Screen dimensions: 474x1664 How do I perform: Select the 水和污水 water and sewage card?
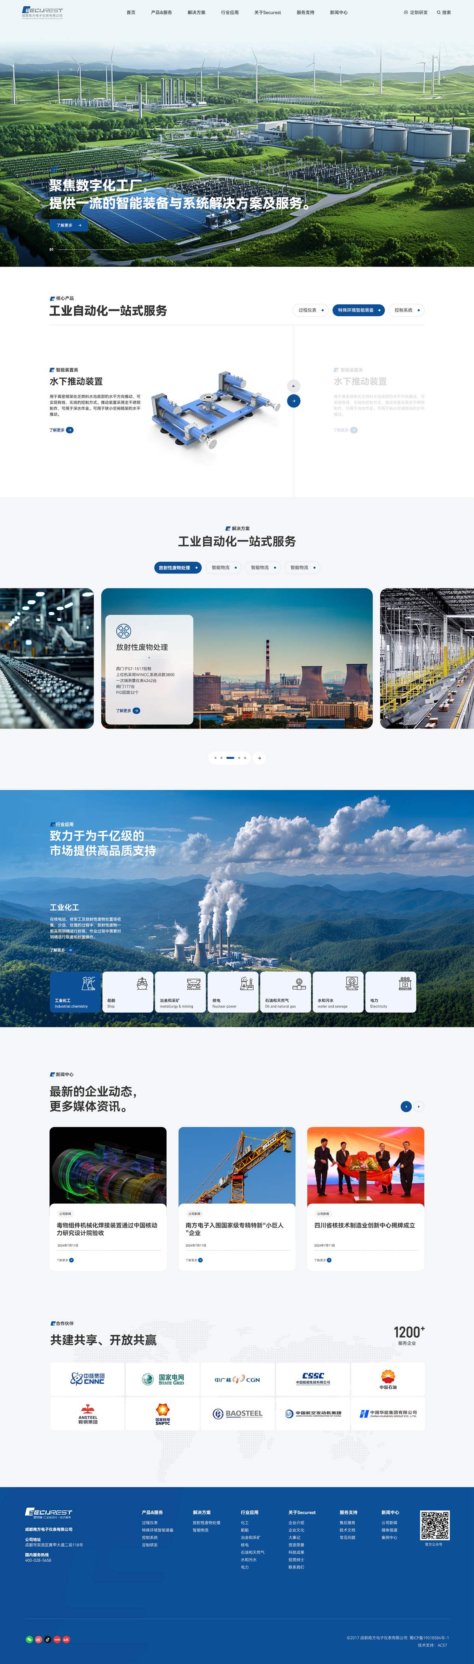(x=338, y=992)
